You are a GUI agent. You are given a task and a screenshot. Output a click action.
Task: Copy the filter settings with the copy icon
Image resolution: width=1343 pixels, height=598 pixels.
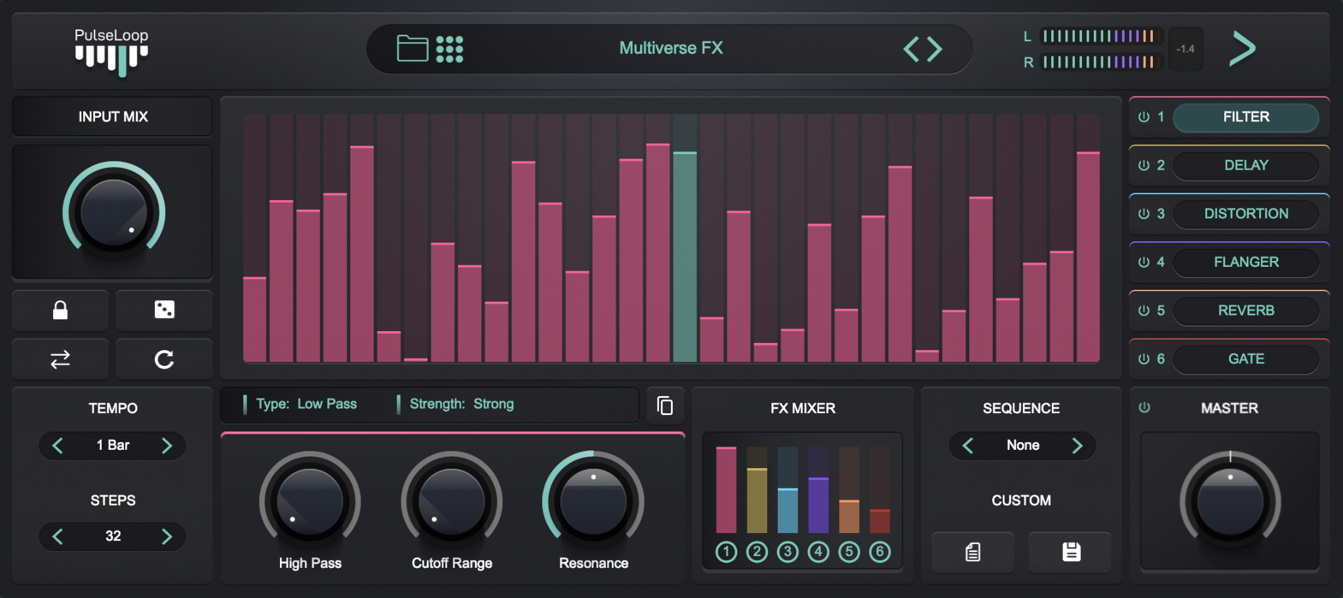[x=665, y=406]
